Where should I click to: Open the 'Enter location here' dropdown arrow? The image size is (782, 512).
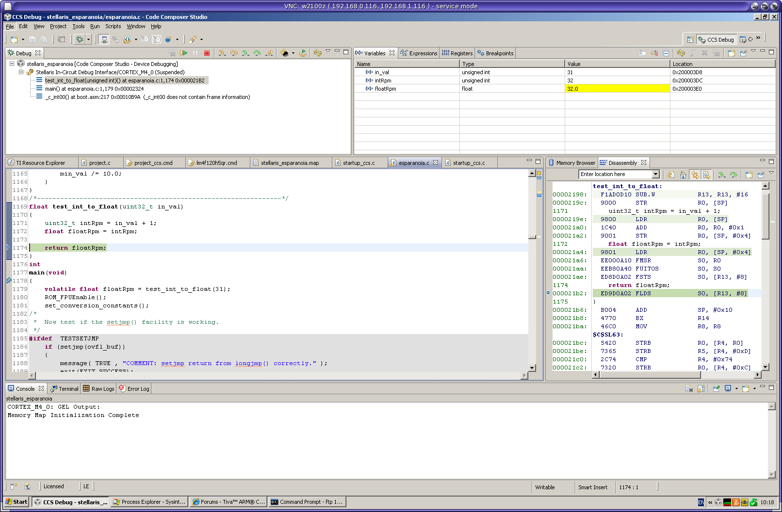655,175
